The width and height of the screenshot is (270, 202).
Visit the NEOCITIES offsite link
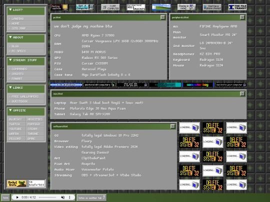pyautogui.click(x=35, y=119)
